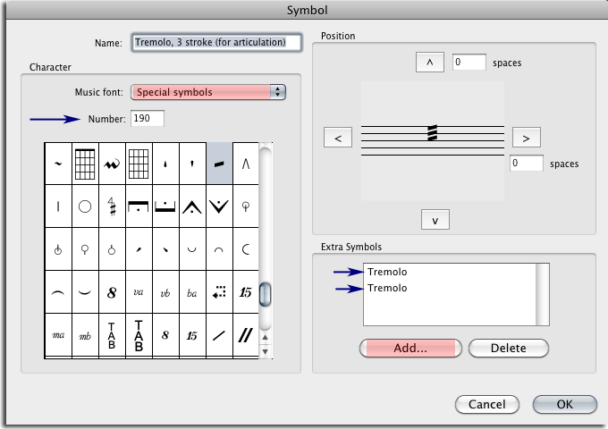Choose the open C-shaped half circle symbol
608x429 pixels.
pos(246,249)
